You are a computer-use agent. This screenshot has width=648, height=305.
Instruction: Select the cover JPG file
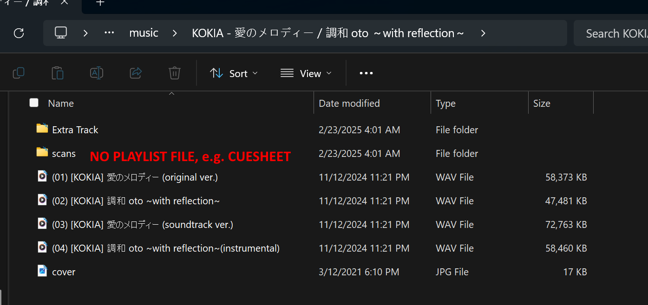pos(64,272)
